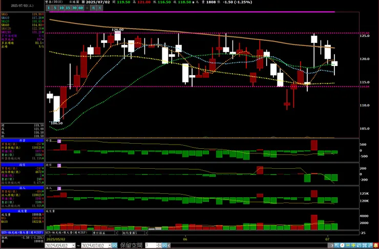Click the 保留空間 number field showing 3

pos(151,245)
